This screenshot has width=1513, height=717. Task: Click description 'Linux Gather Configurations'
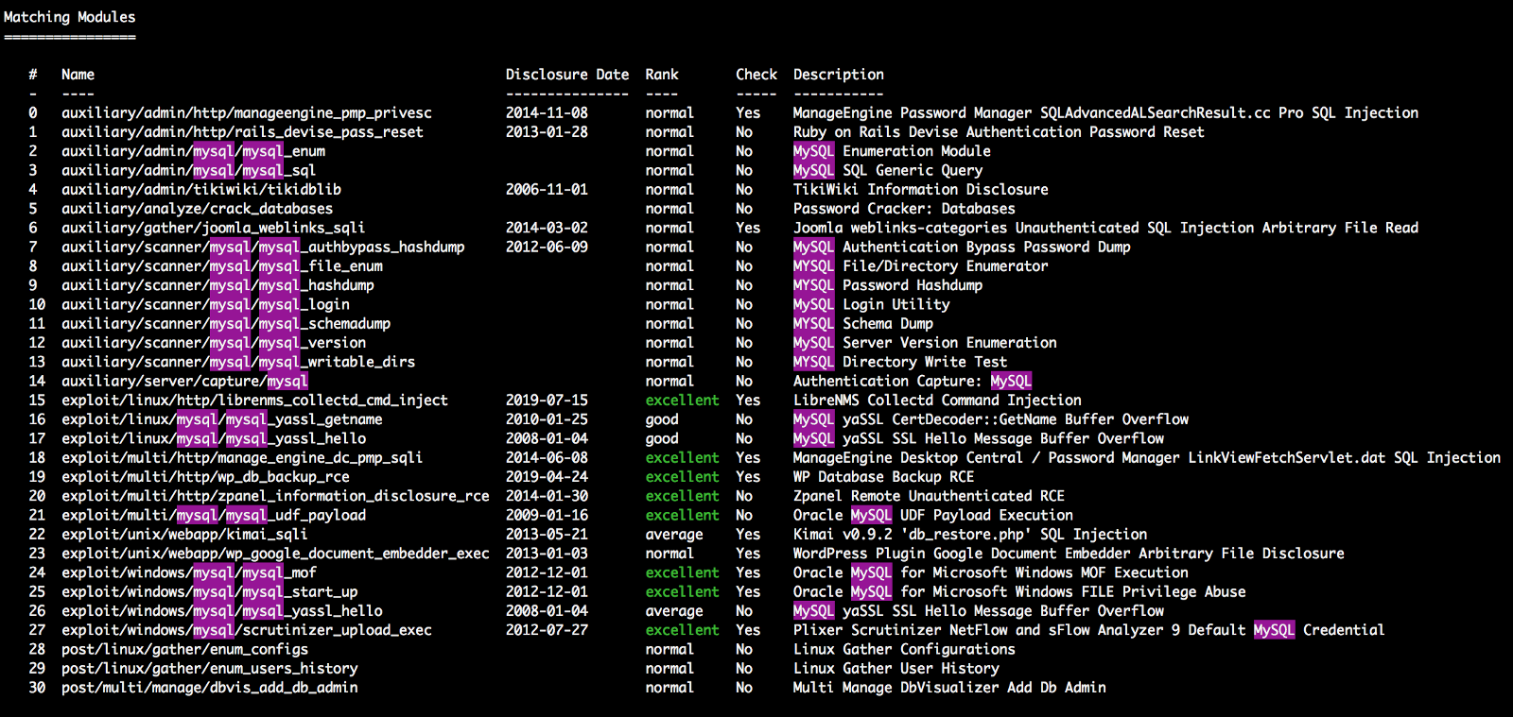pos(904,650)
